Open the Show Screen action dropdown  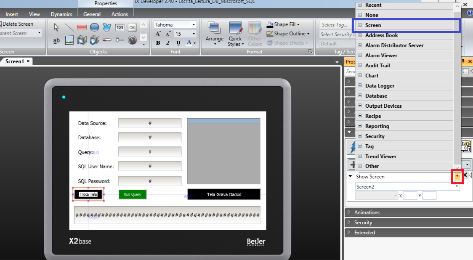(x=457, y=177)
